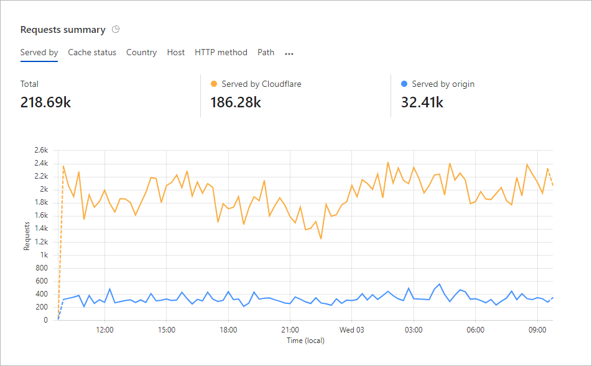Click the 2.6k y-axis label
The width and height of the screenshot is (592, 366).
[41, 150]
